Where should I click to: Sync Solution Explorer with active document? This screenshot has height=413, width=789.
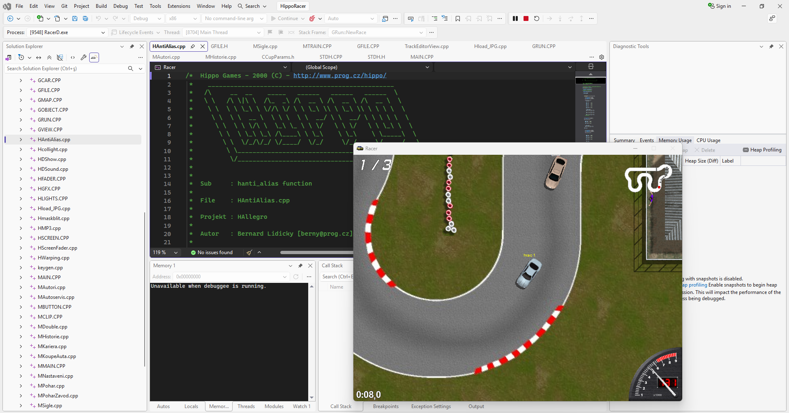[39, 57]
